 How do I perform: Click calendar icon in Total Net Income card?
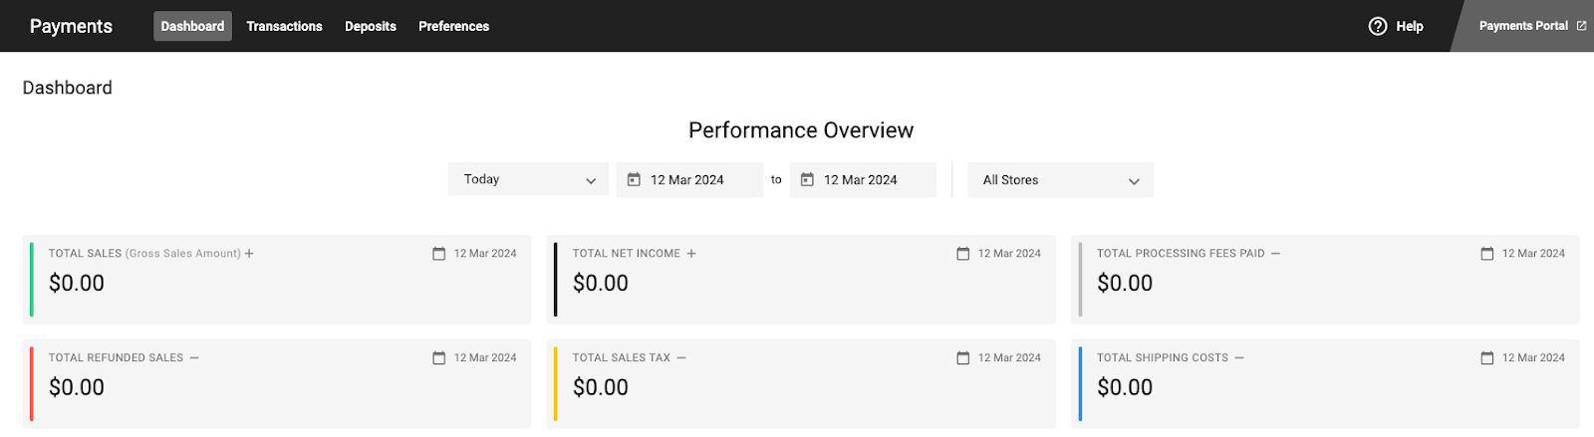click(x=962, y=254)
